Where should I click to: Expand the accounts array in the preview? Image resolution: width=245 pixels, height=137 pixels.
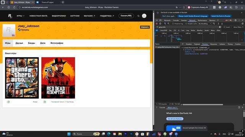point(184,50)
